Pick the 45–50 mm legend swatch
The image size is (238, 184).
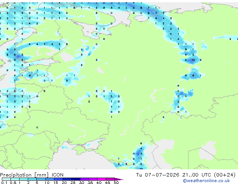click(110, 179)
